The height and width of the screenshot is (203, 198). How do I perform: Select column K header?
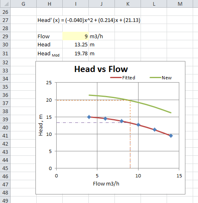(128, 4)
